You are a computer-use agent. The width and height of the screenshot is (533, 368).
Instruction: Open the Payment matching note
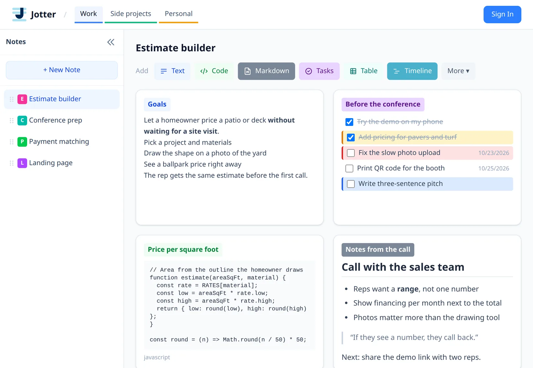click(62, 142)
